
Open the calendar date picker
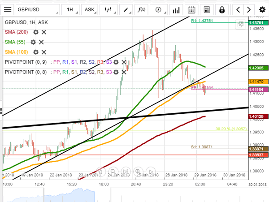click(x=191, y=9)
